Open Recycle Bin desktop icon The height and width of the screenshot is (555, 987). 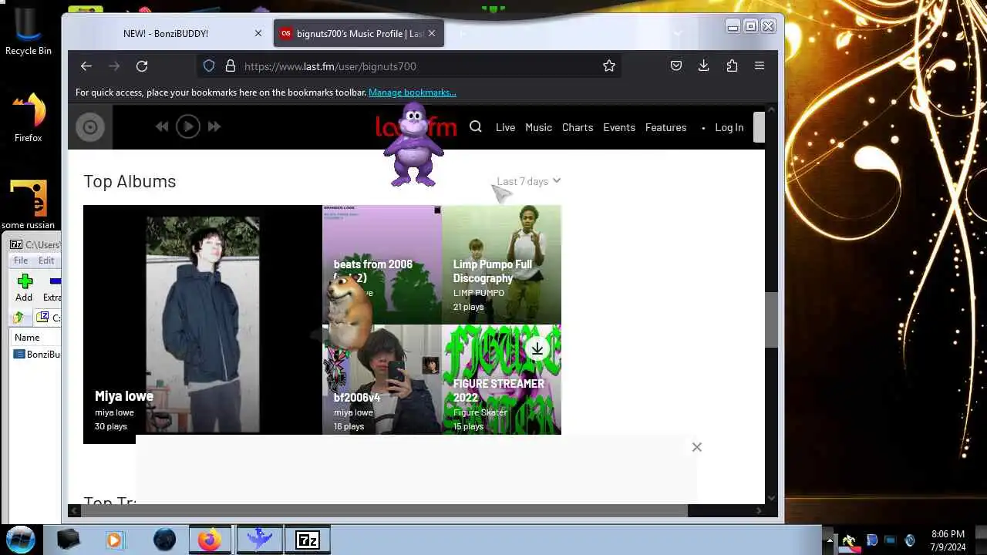29,32
